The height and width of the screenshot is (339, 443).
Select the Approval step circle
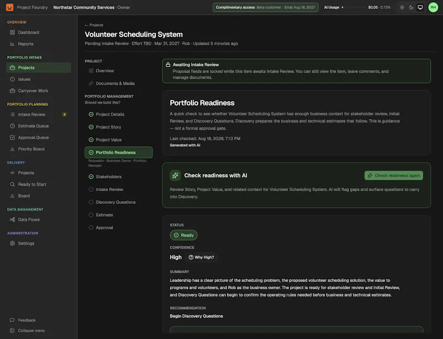(91, 228)
